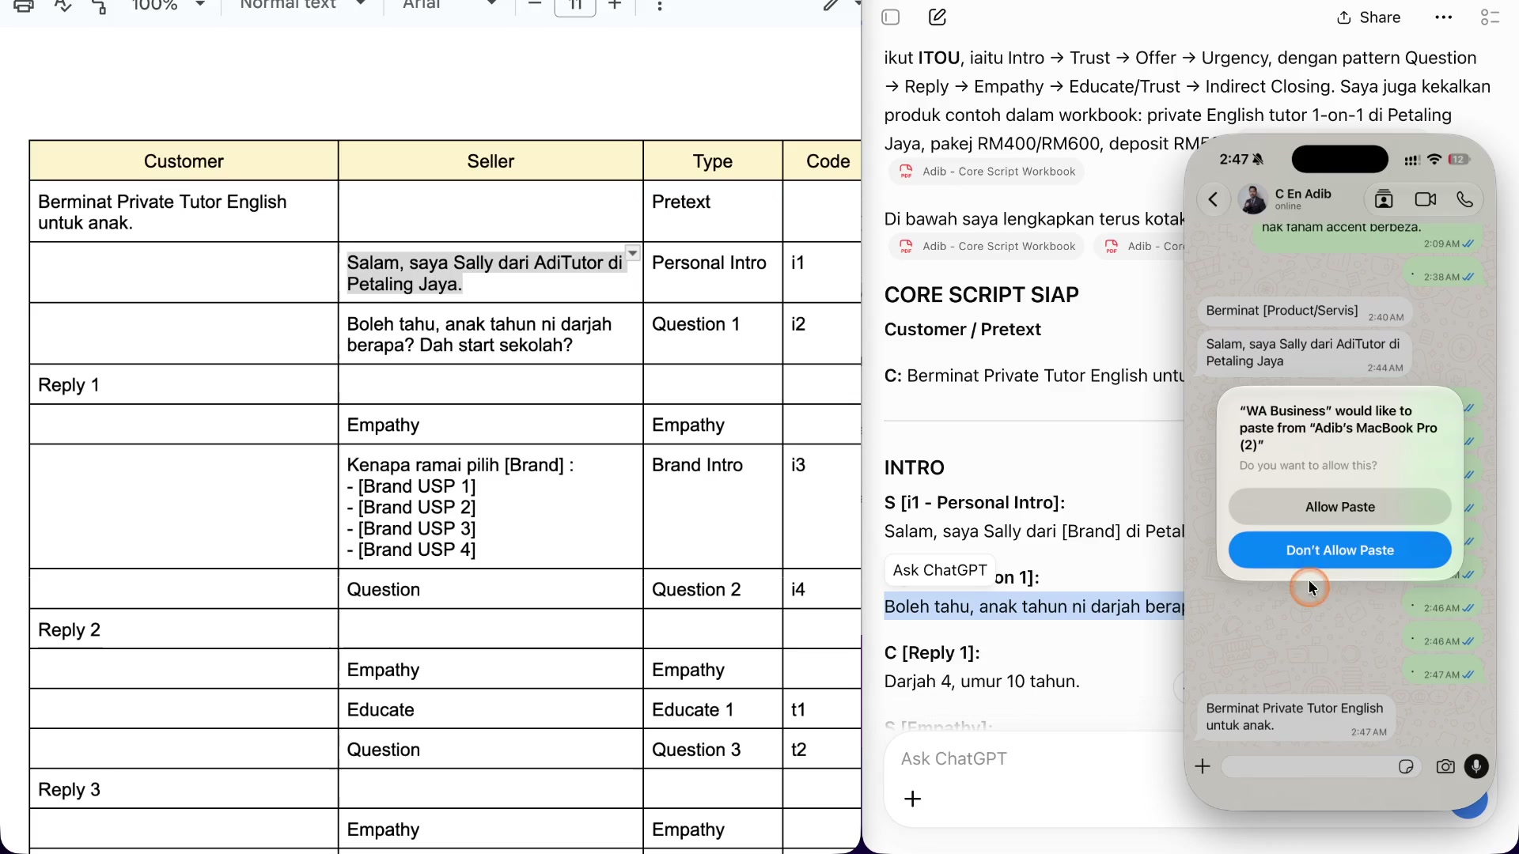Viewport: 1519px width, 854px height.
Task: Click the Educate 1 type cell
Action: [713, 709]
